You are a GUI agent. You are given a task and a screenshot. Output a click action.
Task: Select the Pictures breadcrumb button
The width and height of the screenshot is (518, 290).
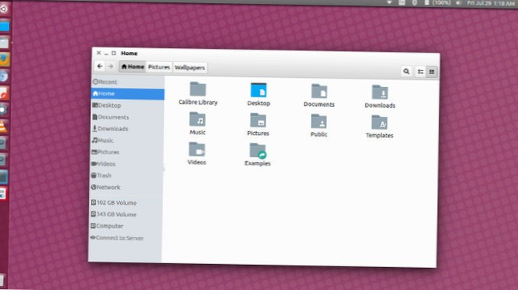[x=159, y=67]
